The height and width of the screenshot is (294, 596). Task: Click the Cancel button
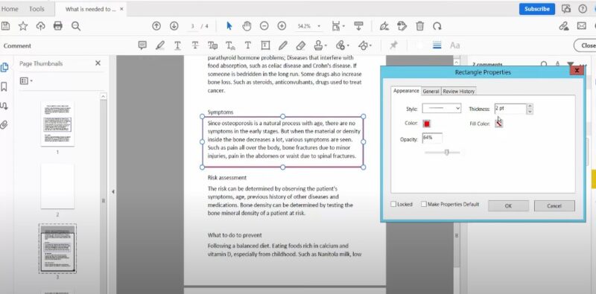(554, 206)
